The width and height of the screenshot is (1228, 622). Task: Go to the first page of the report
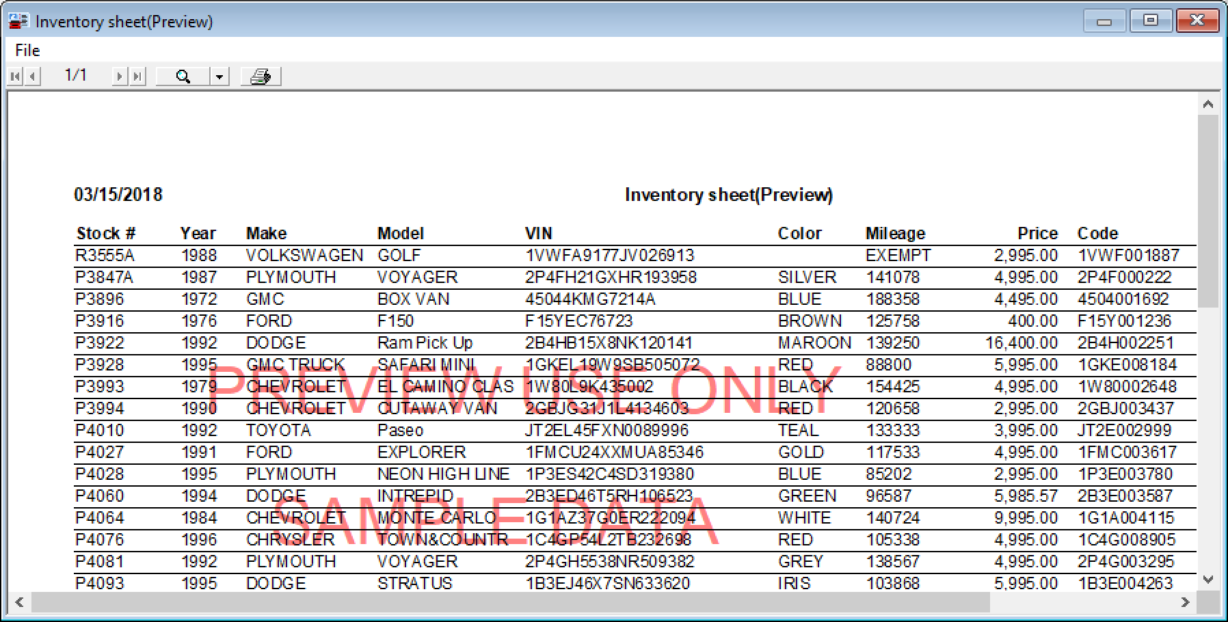14,77
